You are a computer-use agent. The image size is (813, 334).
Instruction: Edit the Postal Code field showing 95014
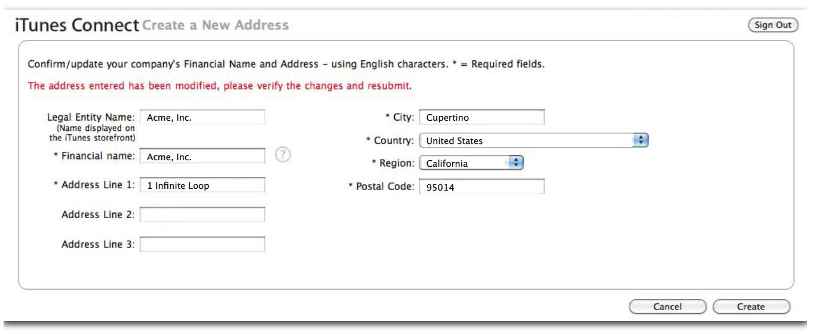point(482,187)
